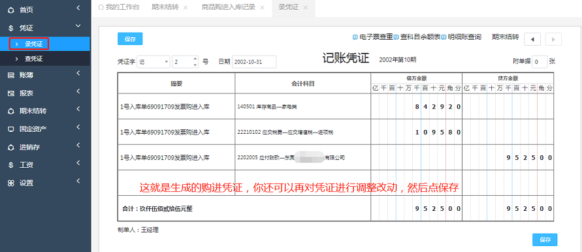Click the 附单据 count field
The width and height of the screenshot is (582, 252).
540,62
